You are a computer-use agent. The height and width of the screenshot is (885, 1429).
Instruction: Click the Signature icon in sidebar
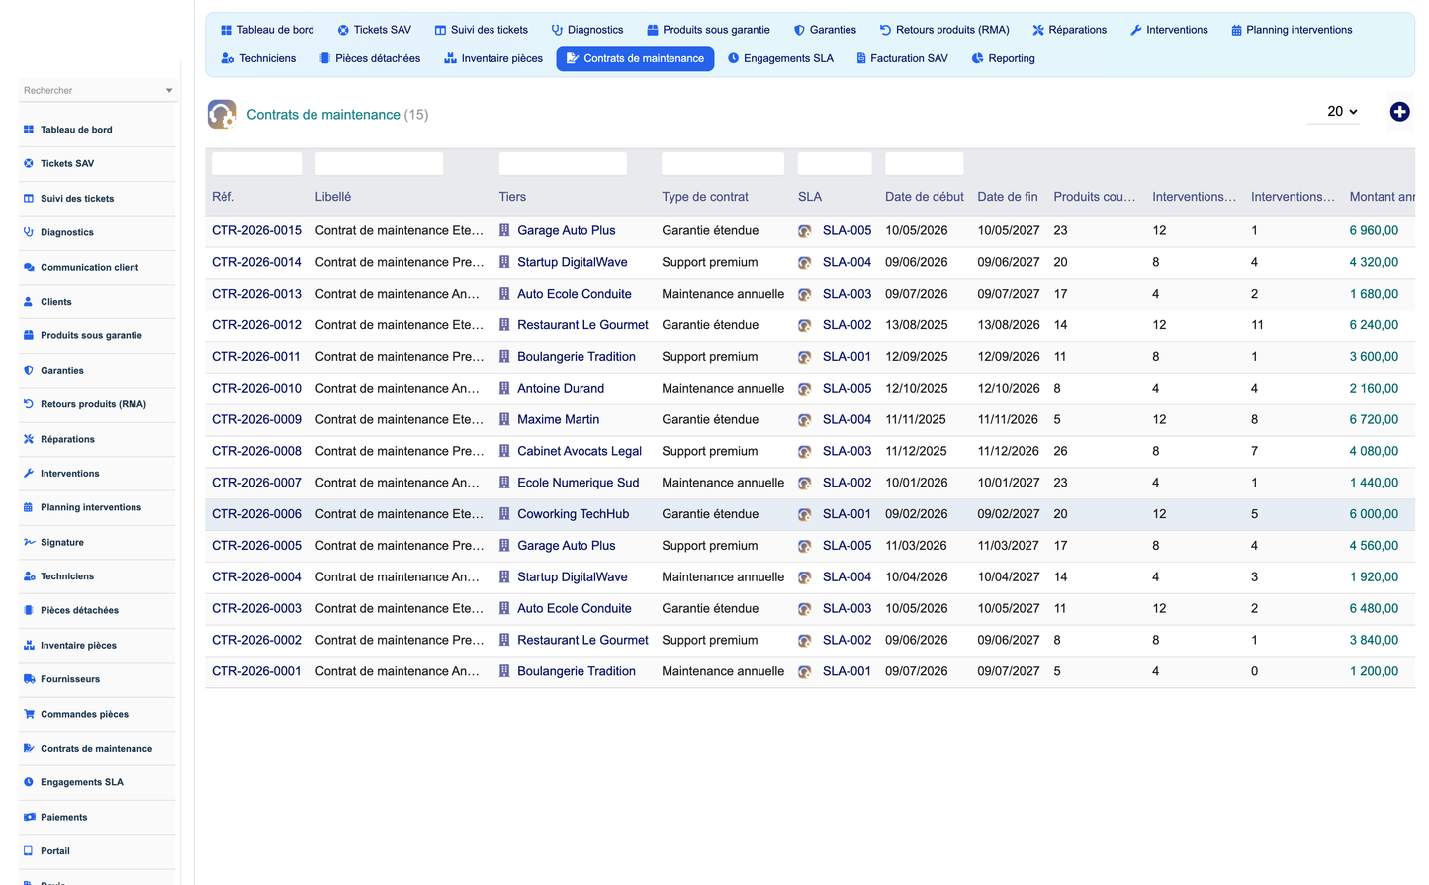point(29,542)
